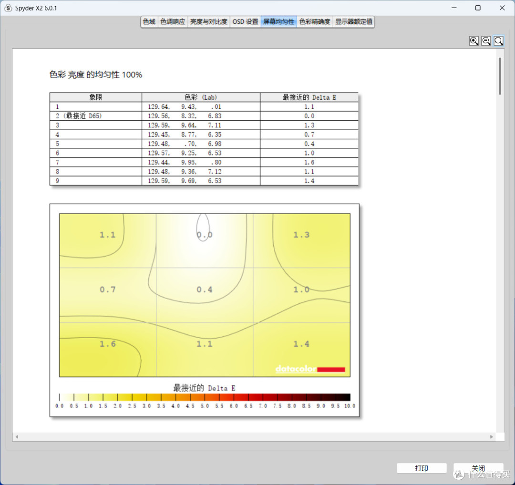Maximize the Spyder X2 window
Image resolution: width=515 pixels, height=485 pixels.
click(x=478, y=8)
